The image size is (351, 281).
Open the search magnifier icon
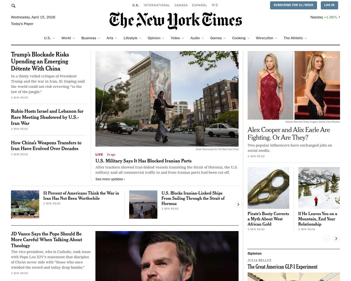[13, 5]
